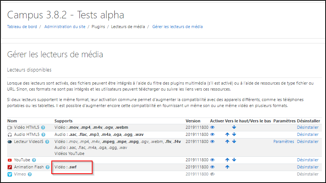Image resolution: width=326 pixels, height=183 pixels.
Task: Move Lecteur VideoJS down one position
Action: [234, 141]
